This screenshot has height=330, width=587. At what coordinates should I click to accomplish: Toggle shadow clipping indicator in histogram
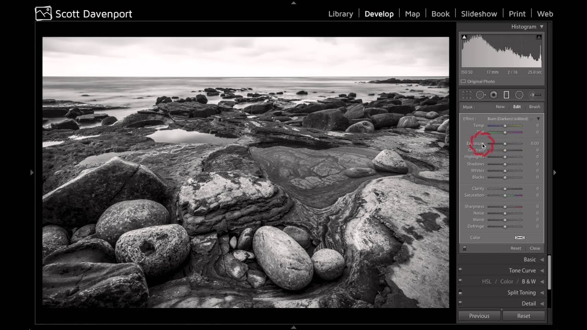tap(464, 37)
